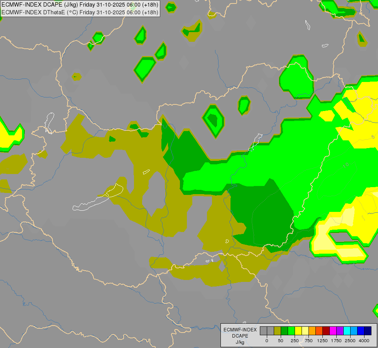The height and width of the screenshot is (348, 378).
Task: Click the dark green legend swatch
Action: coord(284,331)
